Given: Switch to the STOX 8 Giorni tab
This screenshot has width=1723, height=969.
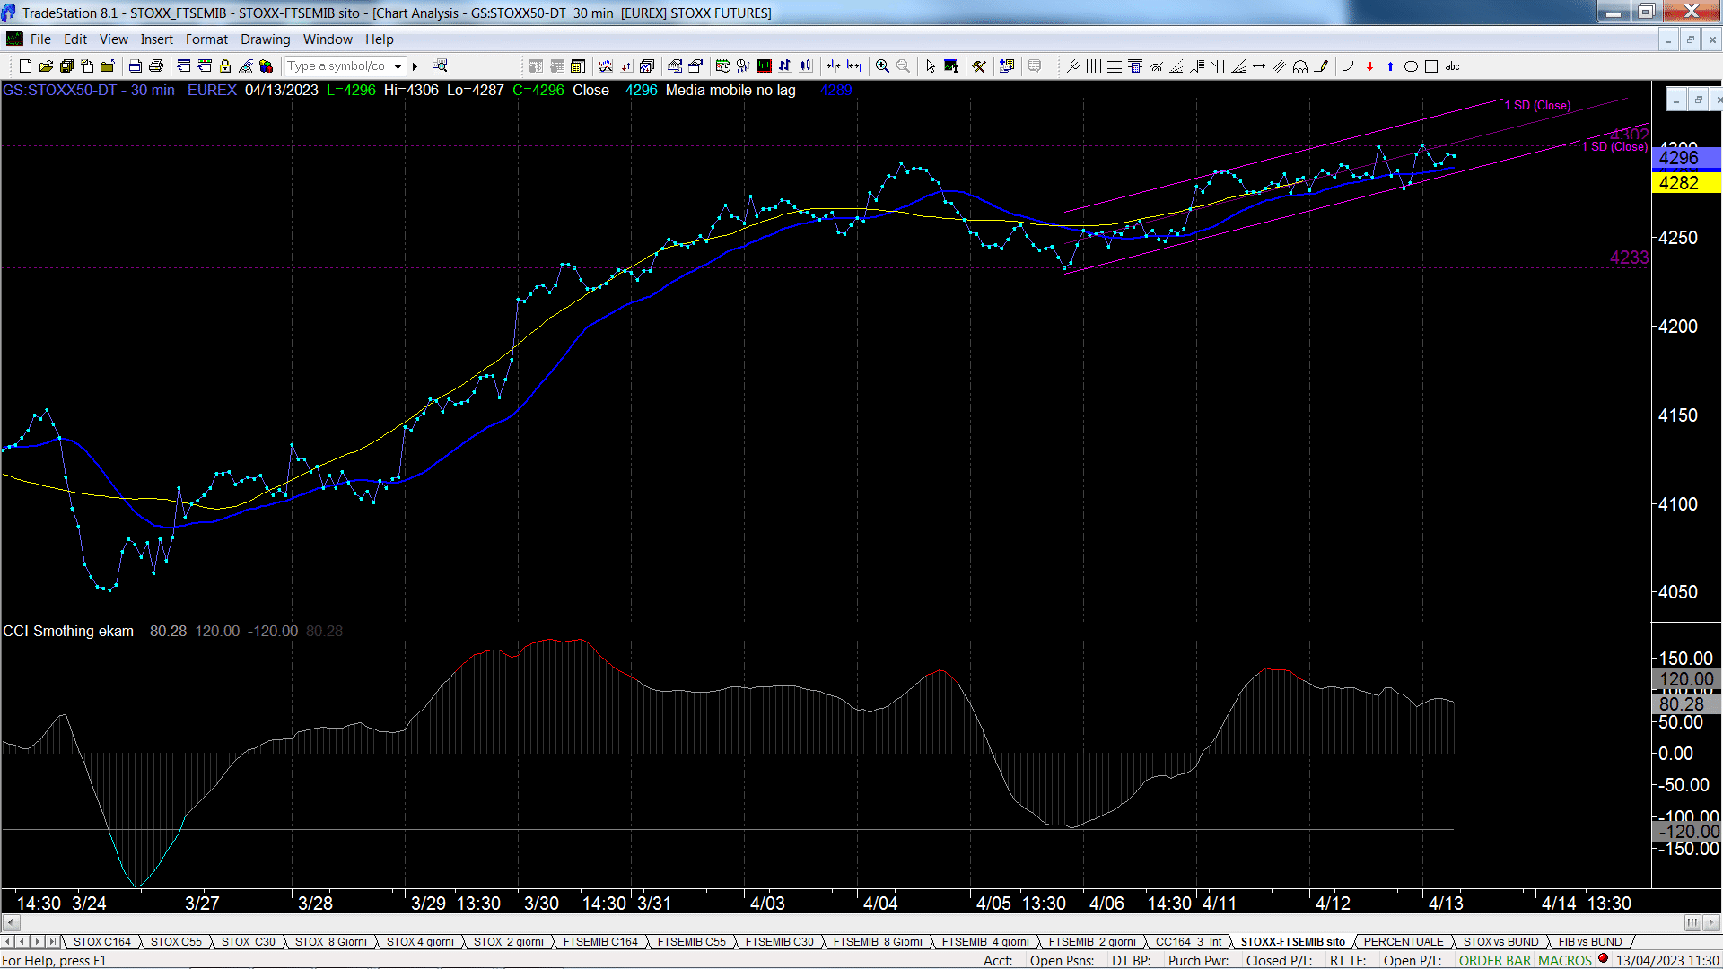Looking at the screenshot, I should 331,941.
